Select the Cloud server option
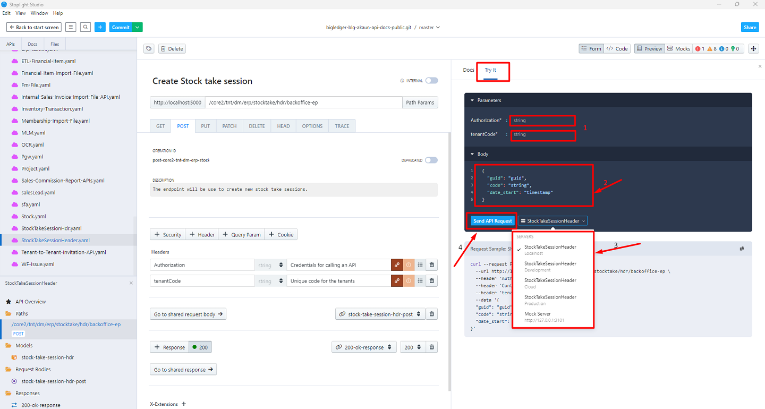The width and height of the screenshot is (765, 409). coord(552,283)
